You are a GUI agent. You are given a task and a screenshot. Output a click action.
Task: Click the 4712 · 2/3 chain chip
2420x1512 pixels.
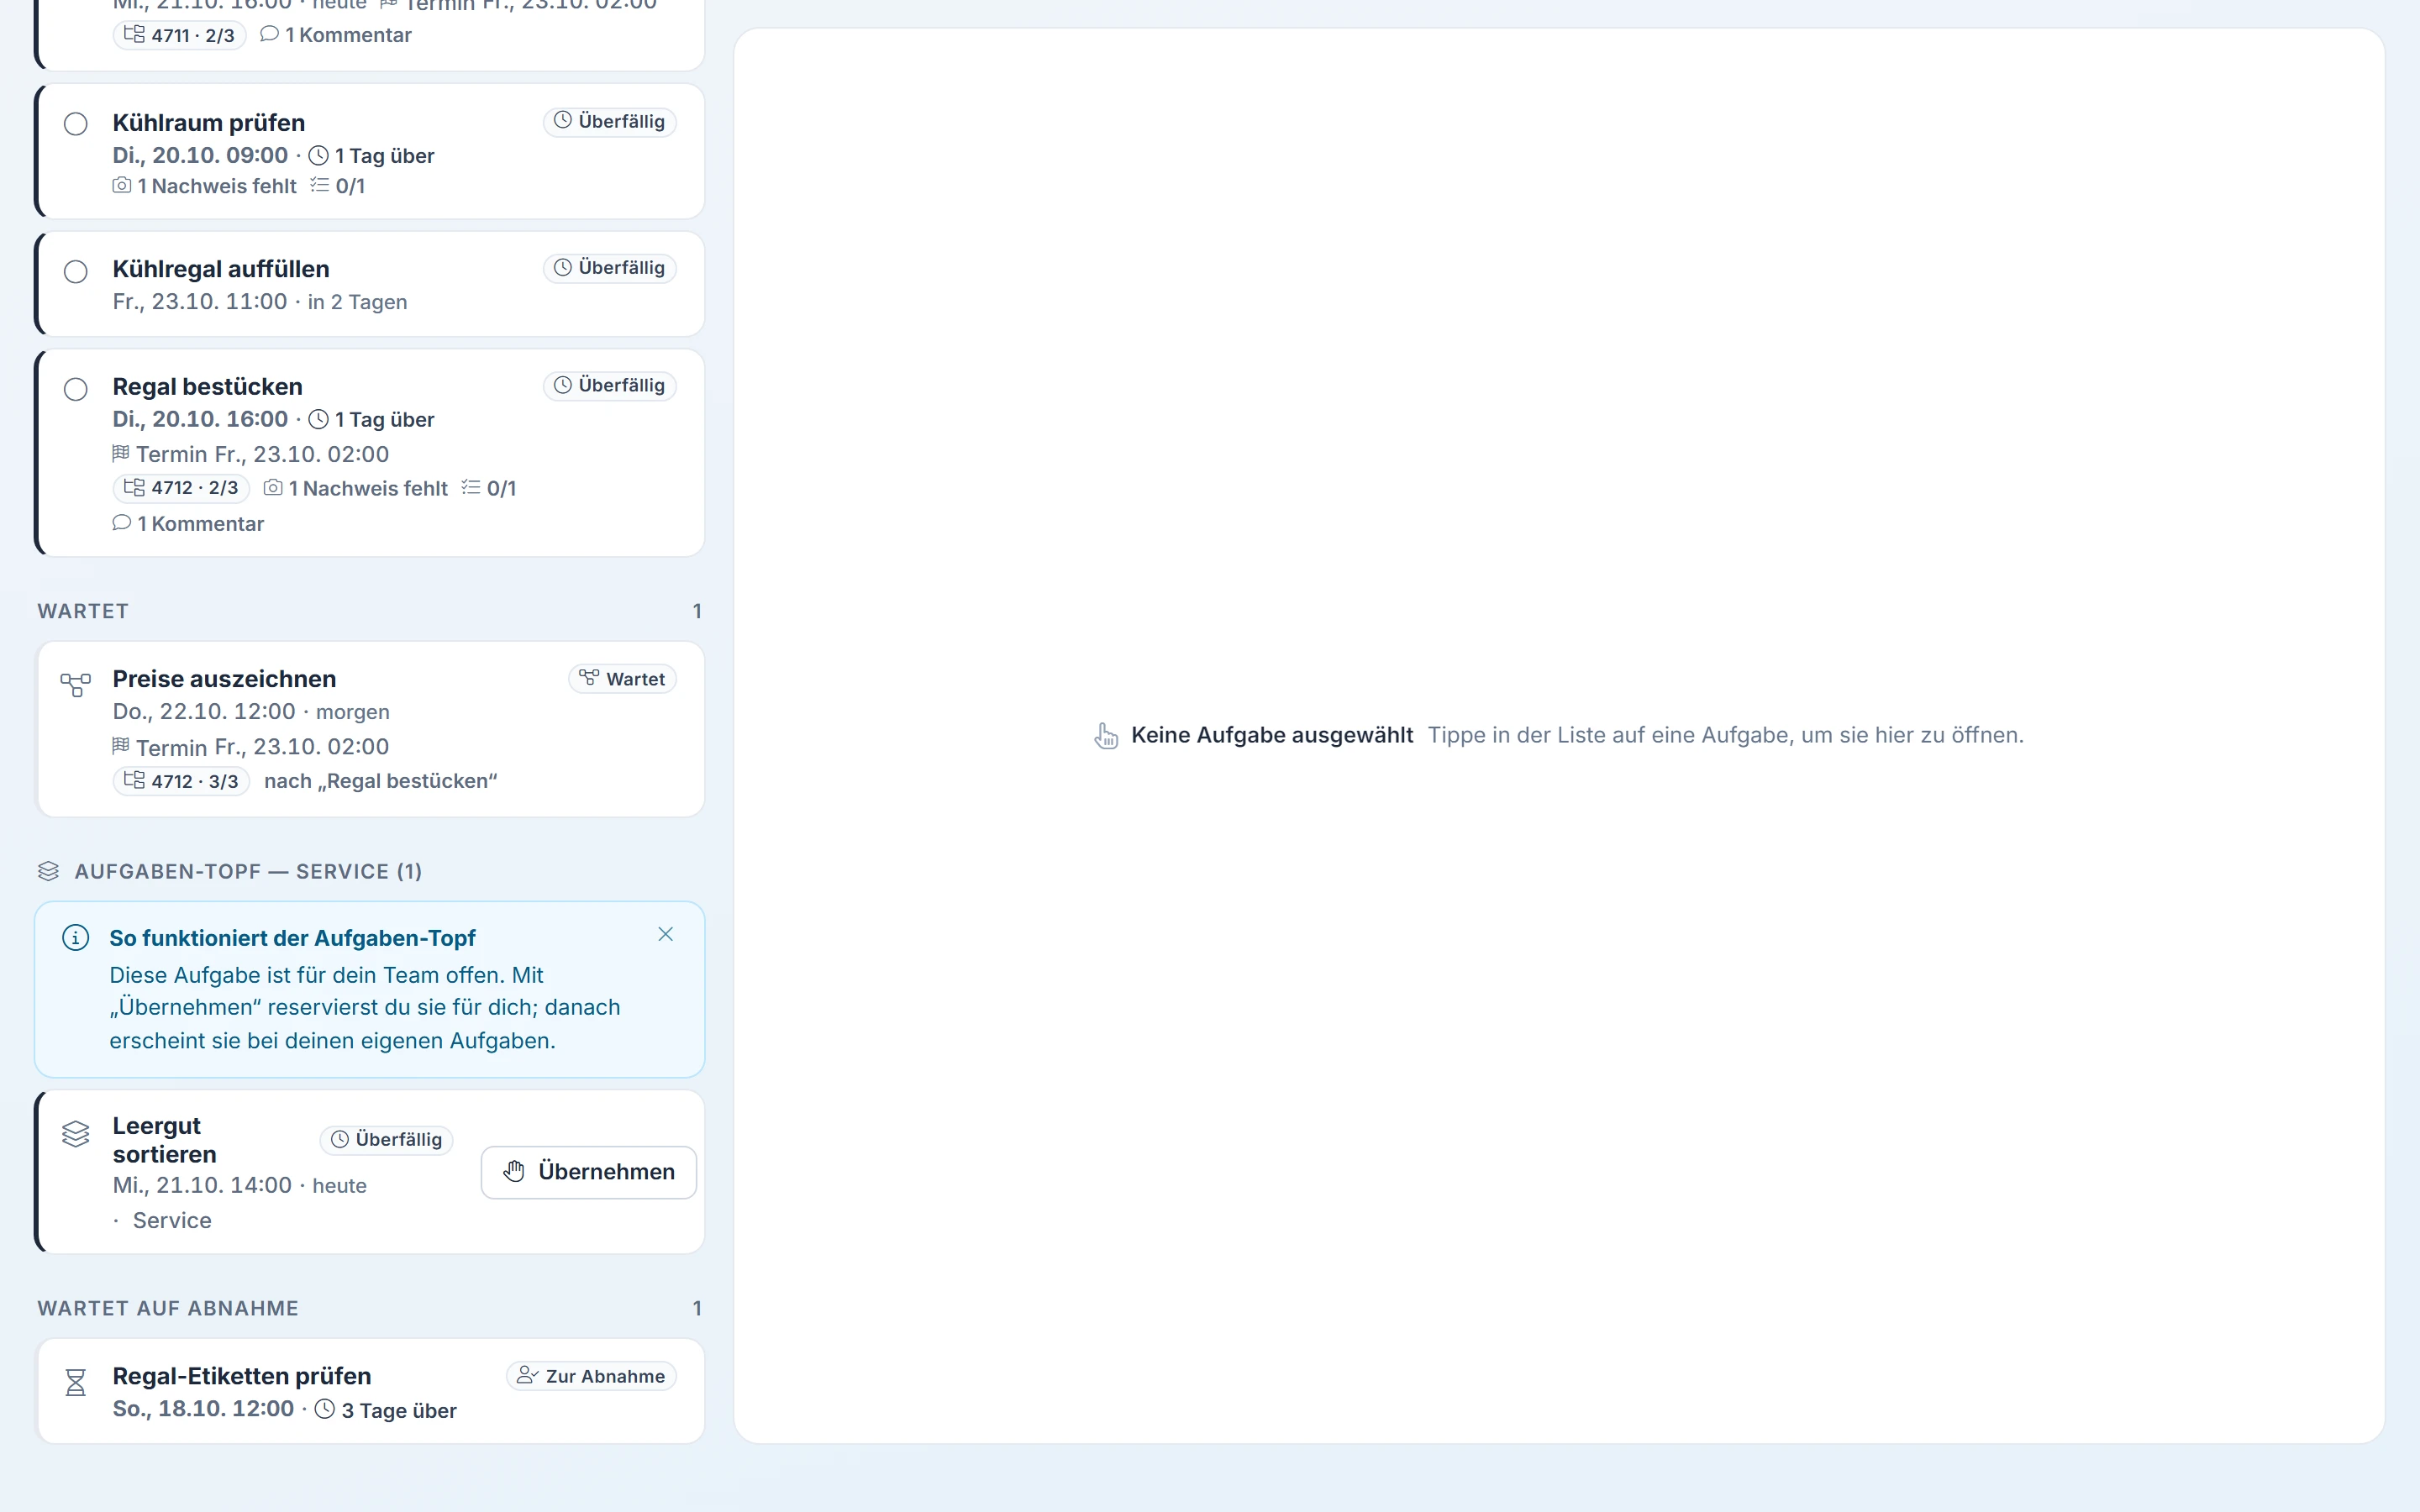click(x=181, y=488)
